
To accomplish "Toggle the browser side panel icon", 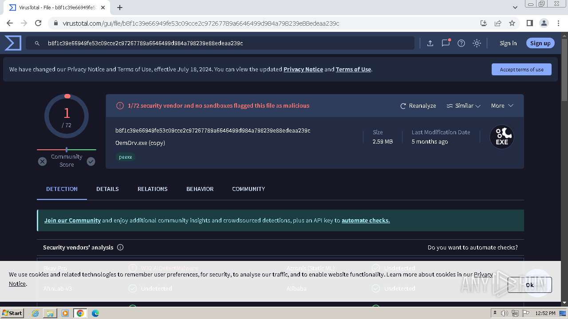I will click(x=529, y=23).
